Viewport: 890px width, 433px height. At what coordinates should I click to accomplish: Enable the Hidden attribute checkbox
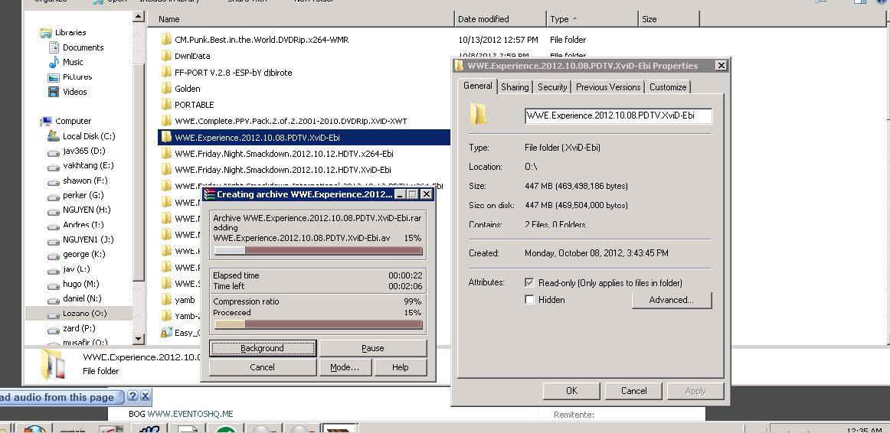pyautogui.click(x=529, y=300)
